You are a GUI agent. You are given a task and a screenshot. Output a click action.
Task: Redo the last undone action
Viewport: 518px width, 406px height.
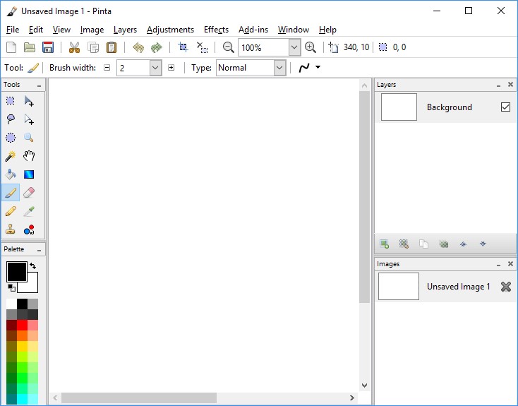coord(157,47)
